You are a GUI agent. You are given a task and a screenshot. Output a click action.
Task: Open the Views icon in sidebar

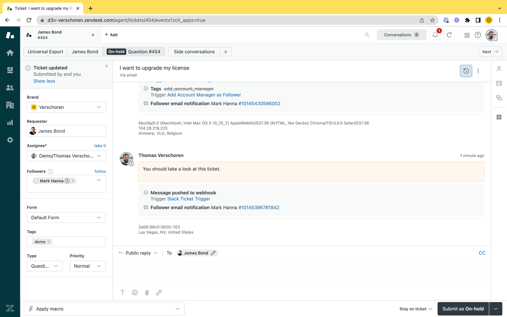tap(10, 70)
